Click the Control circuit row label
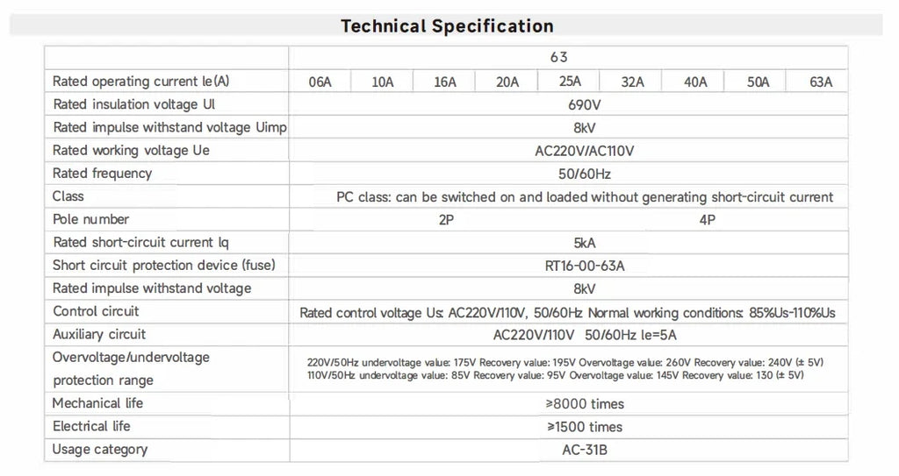 click(96, 311)
